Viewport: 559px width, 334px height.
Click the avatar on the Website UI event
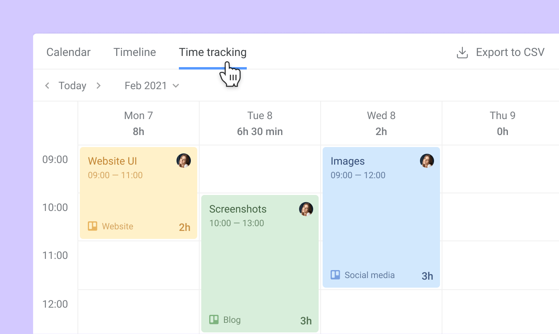click(x=184, y=161)
